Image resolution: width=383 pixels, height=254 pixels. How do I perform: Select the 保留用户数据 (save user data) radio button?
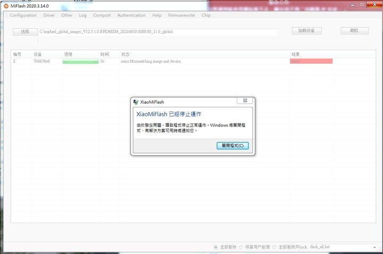241,247
